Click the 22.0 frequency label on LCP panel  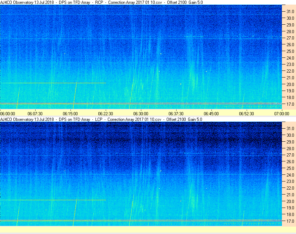pos(290,188)
